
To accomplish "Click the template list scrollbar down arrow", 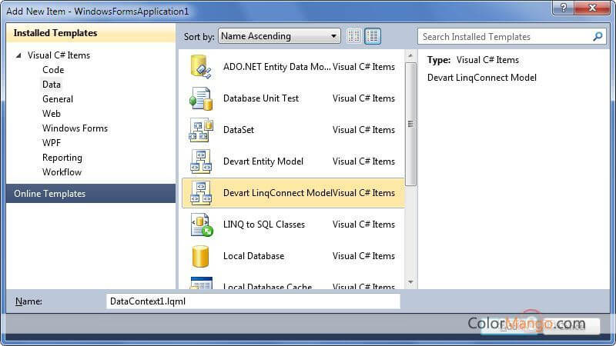I will tap(411, 283).
